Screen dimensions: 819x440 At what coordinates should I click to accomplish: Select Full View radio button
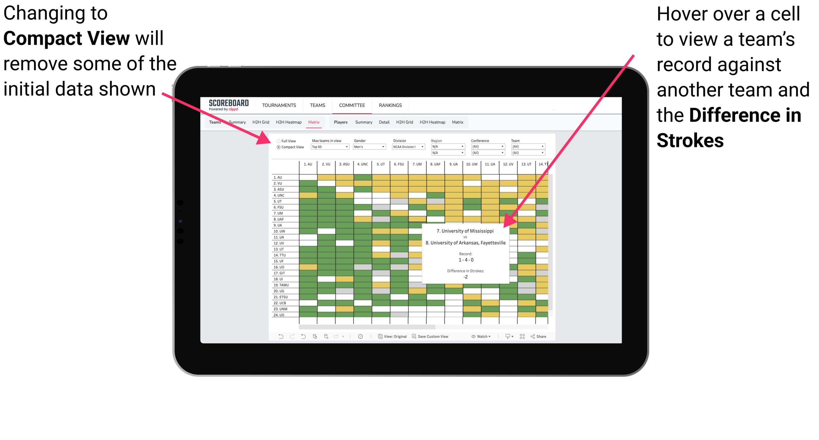coord(277,140)
